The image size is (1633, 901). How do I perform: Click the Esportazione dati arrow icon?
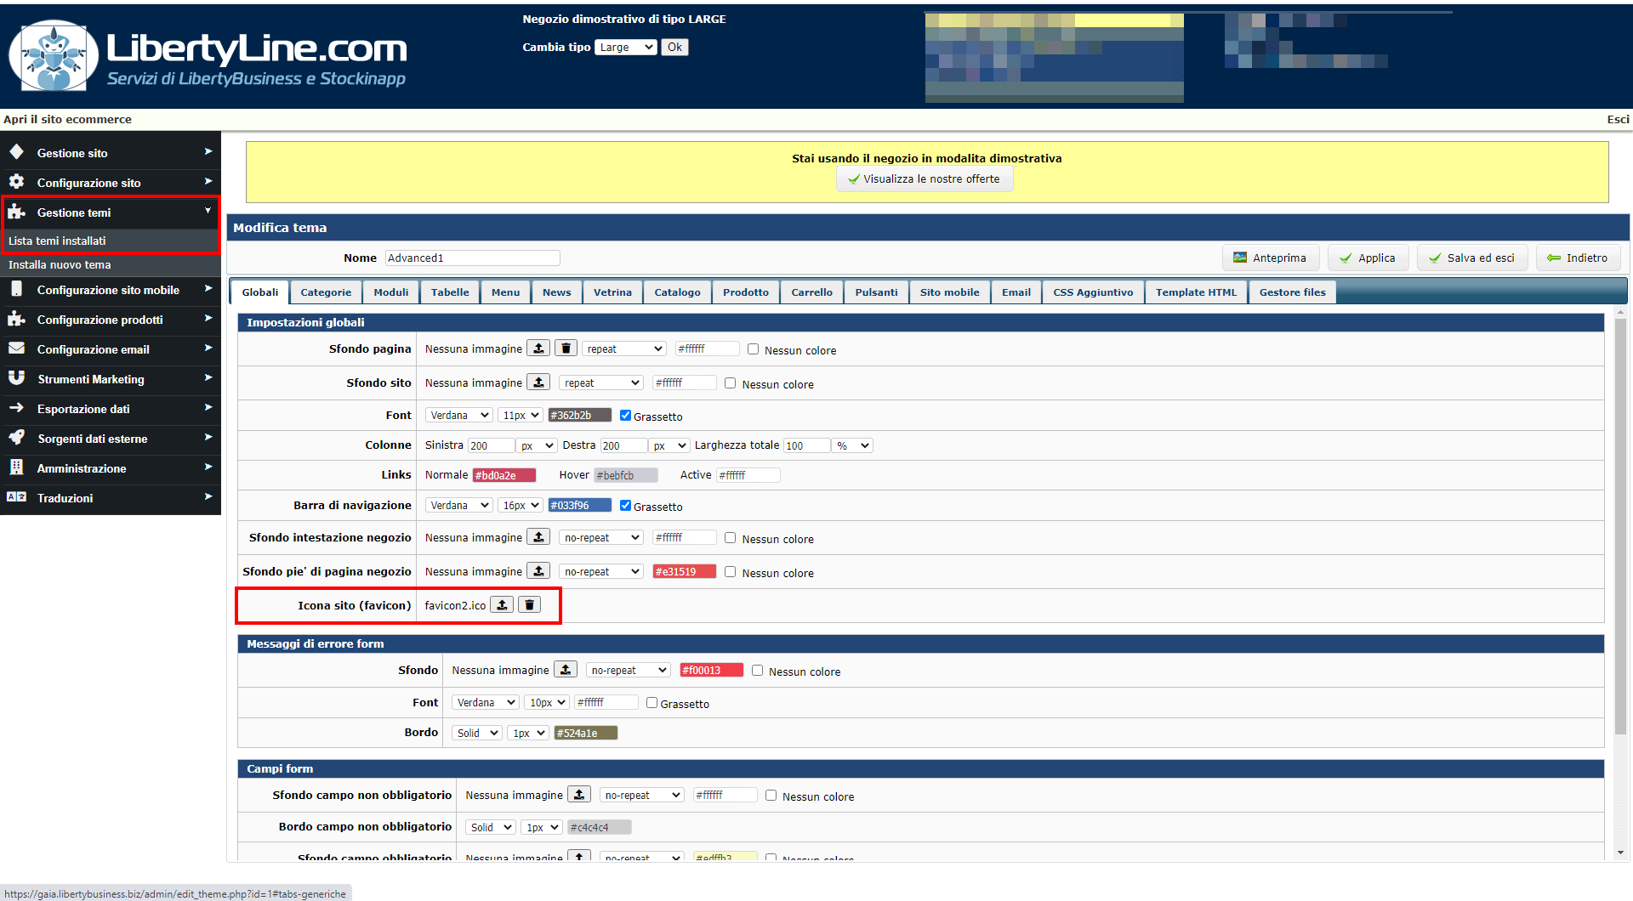click(x=16, y=408)
